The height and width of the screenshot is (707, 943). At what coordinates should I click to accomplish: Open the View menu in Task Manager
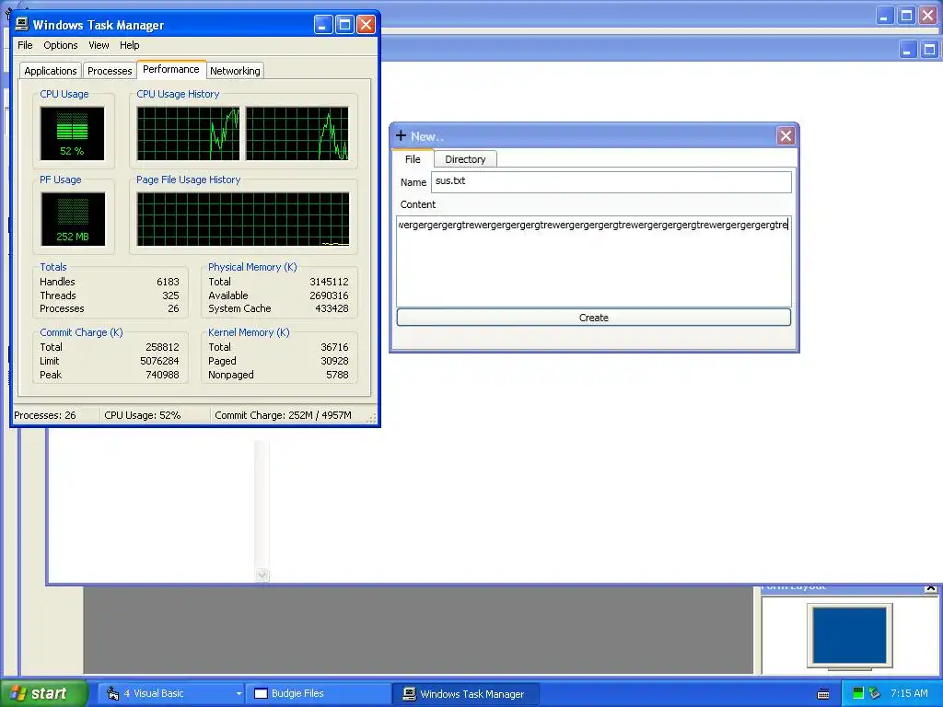click(x=99, y=45)
